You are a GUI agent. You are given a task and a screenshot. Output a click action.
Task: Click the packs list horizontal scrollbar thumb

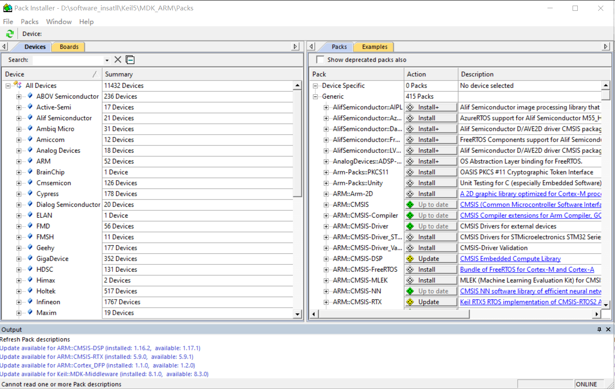pyautogui.click(x=394, y=314)
